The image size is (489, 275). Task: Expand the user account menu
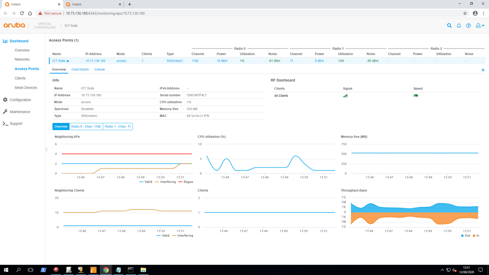coord(480,25)
